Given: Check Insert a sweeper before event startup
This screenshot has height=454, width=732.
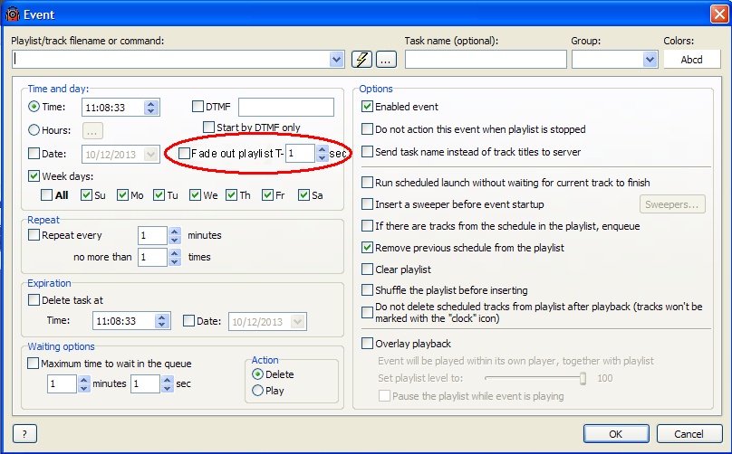Looking at the screenshot, I should click(x=368, y=203).
